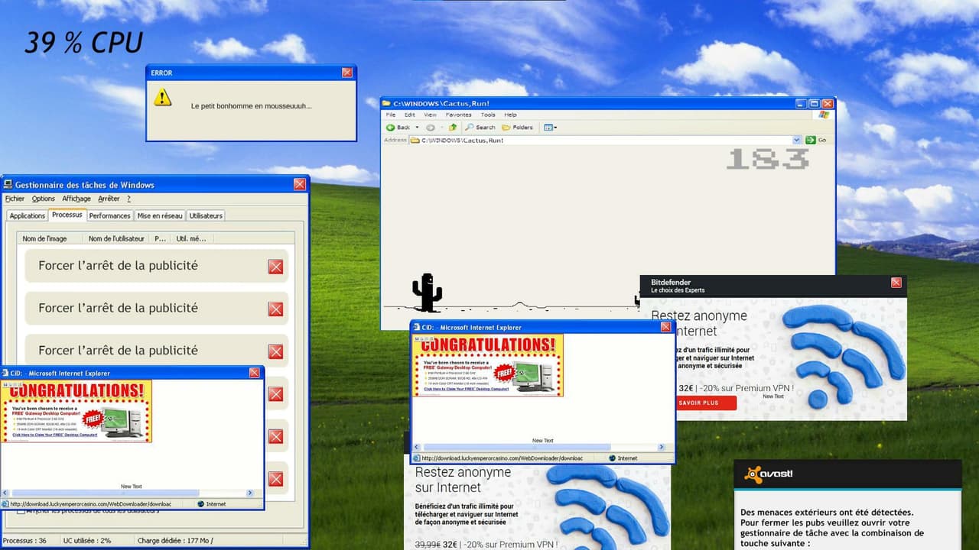Click the page icon beside the URL in the popup below the game
Viewport: 979px width, 550px height.
(x=417, y=458)
